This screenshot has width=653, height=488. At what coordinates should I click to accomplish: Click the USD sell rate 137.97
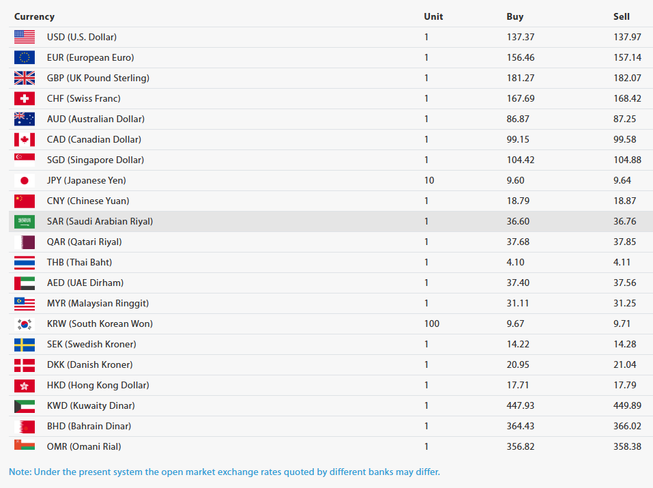[x=627, y=37]
